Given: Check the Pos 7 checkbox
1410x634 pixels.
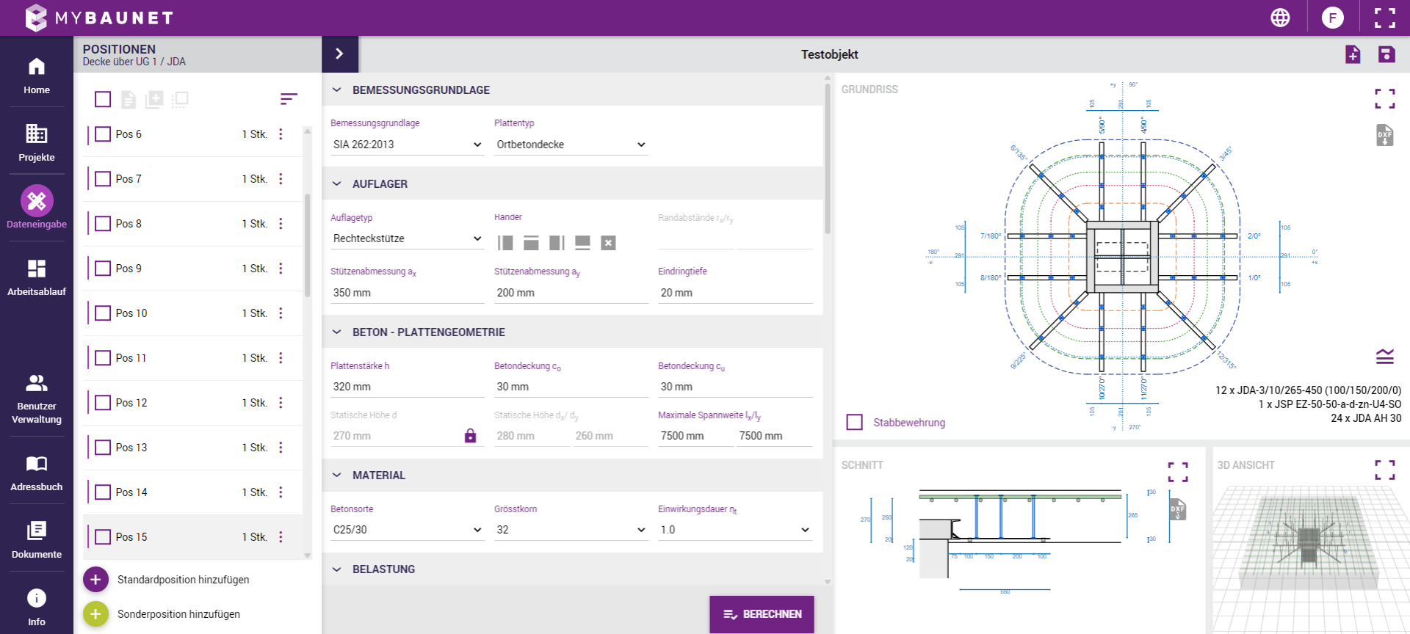Looking at the screenshot, I should (x=104, y=179).
